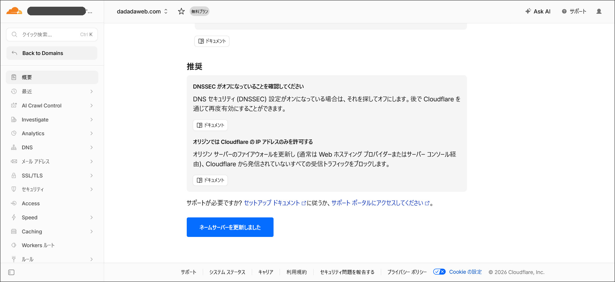Star the dadadaweb.com domain
This screenshot has height=282, width=615.
pos(181,12)
